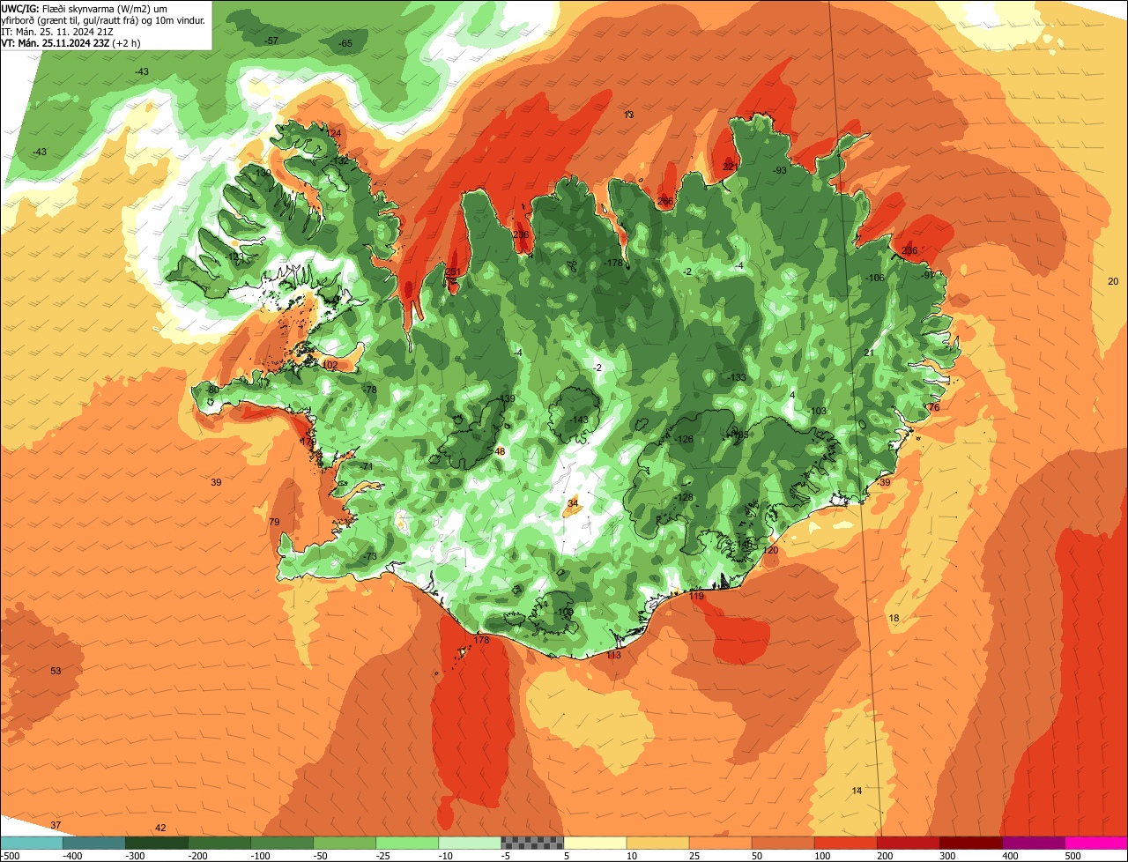Click the map value -106
The height and width of the screenshot is (862, 1128).
pyautogui.click(x=875, y=279)
